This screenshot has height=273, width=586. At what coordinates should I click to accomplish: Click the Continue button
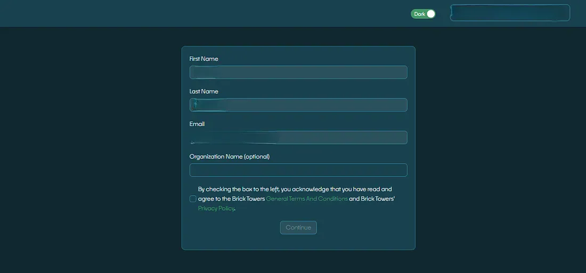[x=298, y=227]
